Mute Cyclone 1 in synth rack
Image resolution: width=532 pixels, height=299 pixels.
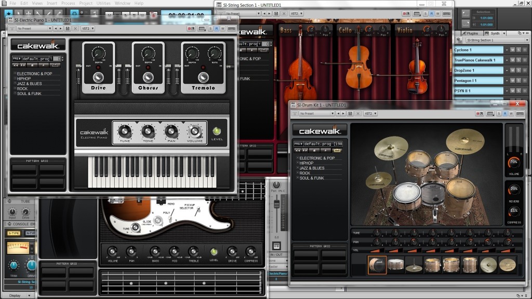point(512,50)
